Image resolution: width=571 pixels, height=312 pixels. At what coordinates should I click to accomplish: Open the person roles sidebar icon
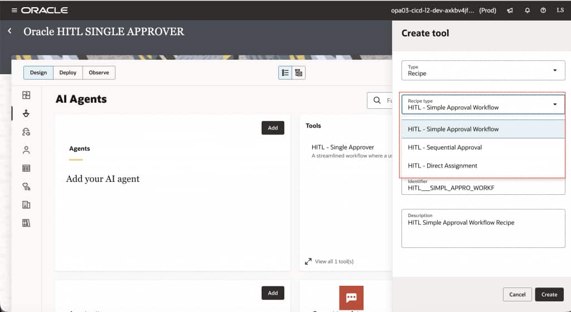26,150
